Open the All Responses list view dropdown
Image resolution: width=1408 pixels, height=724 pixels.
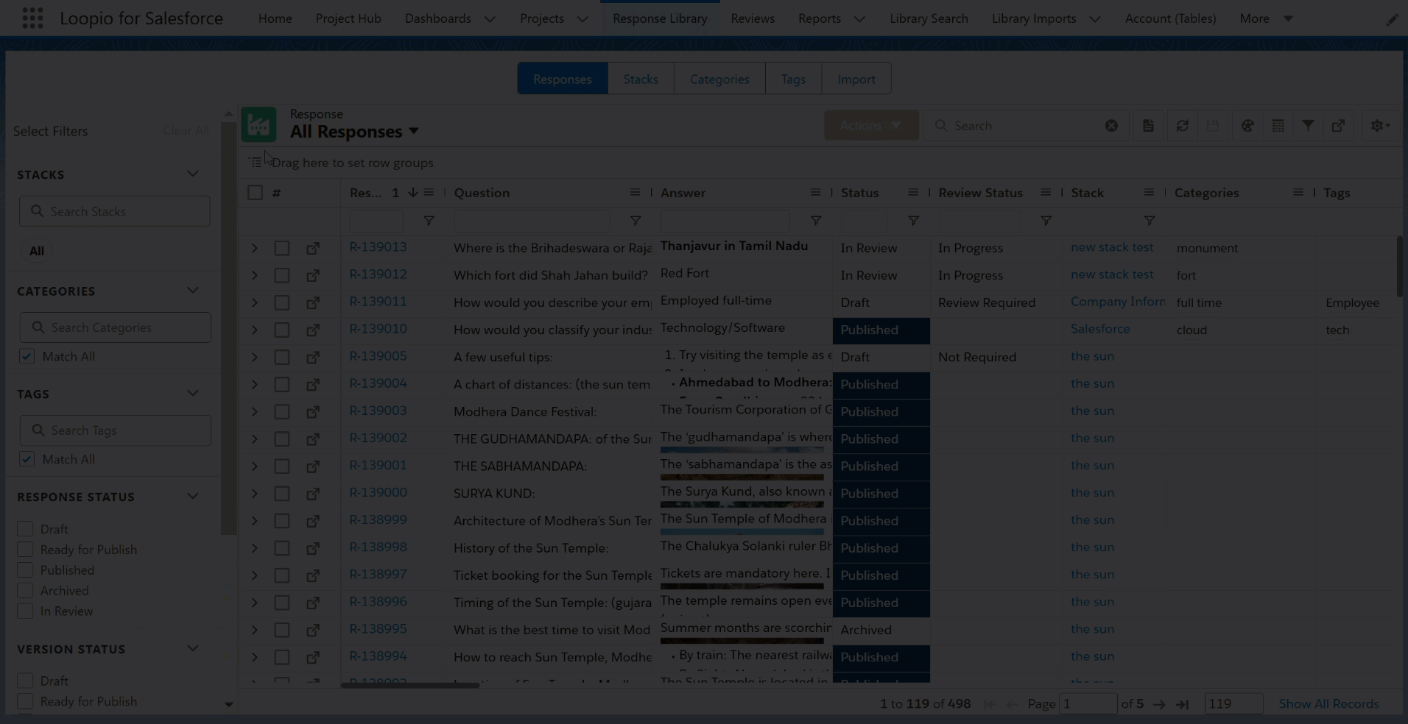(414, 132)
